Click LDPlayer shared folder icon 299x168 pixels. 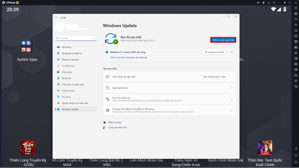(x=296, y=75)
